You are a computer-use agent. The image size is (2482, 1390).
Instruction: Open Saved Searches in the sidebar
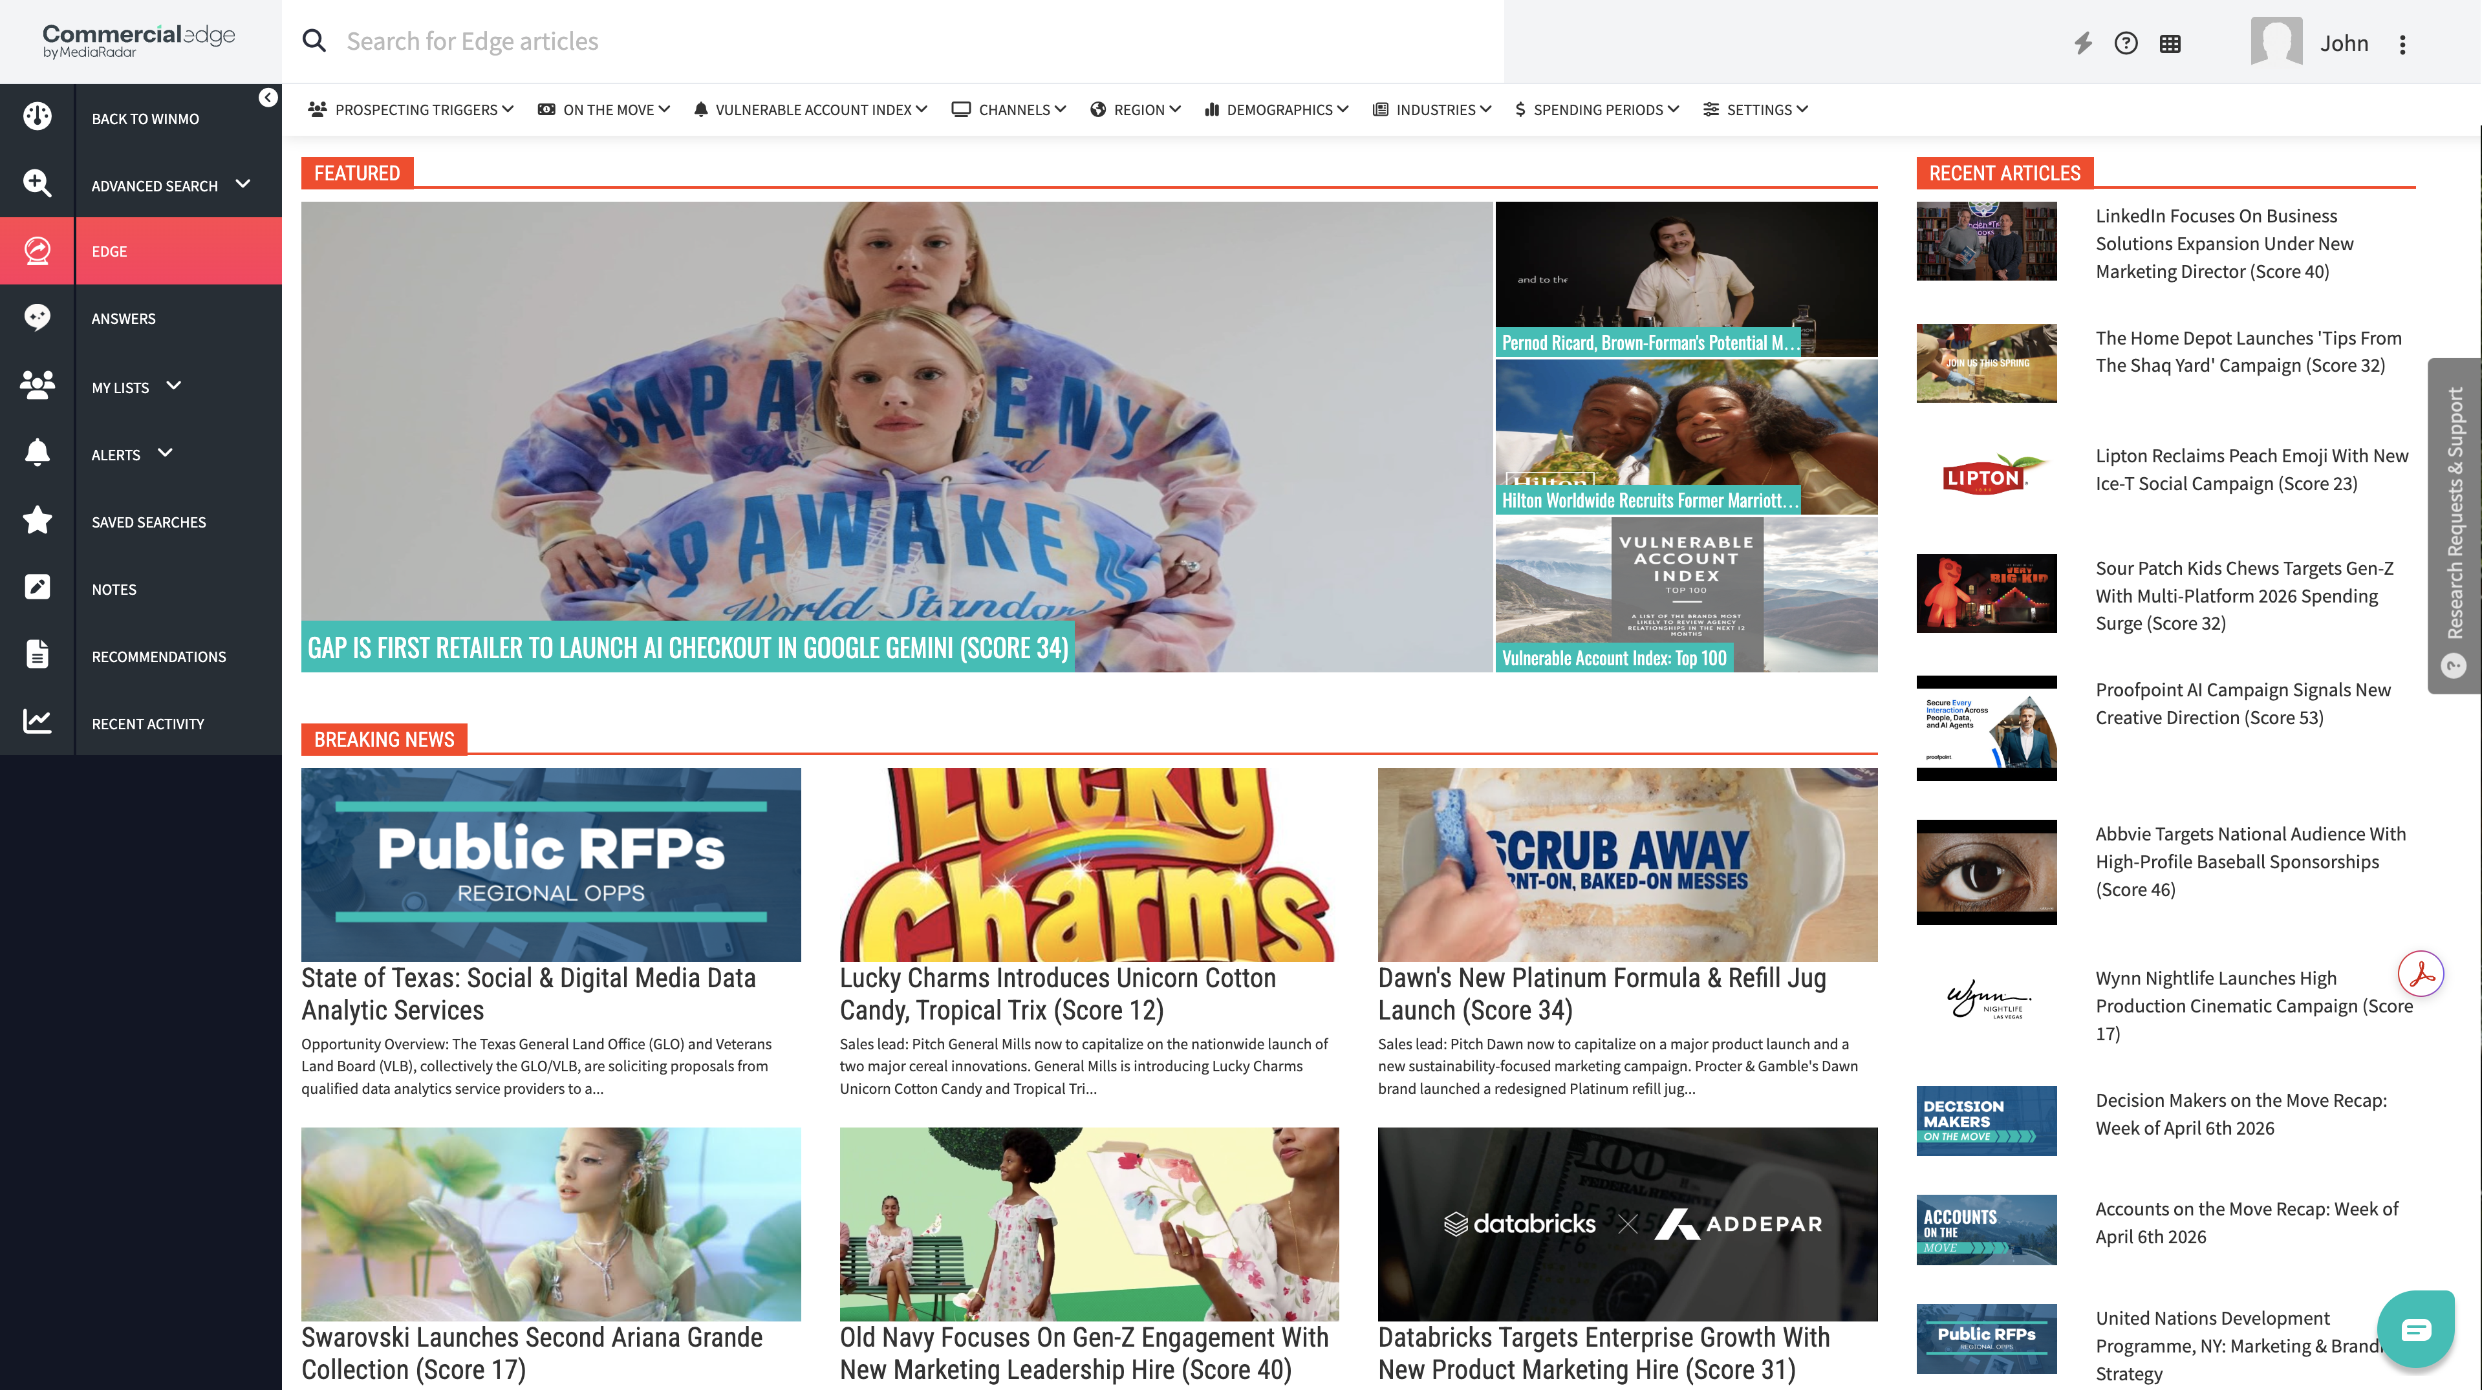tap(148, 522)
